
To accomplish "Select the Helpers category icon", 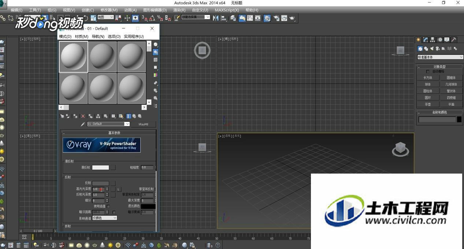I will tap(443, 49).
